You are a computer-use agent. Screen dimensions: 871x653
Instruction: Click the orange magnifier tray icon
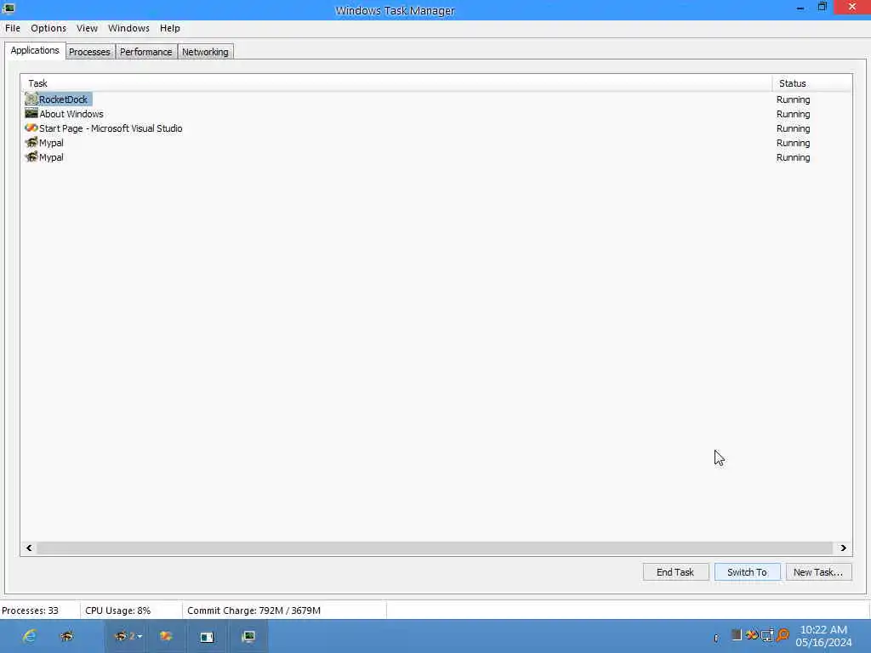(783, 634)
